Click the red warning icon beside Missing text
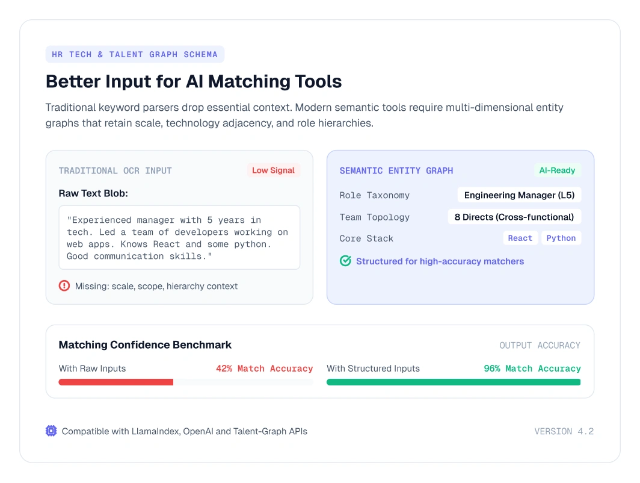Screen dimensions: 640x483 [x=64, y=285]
